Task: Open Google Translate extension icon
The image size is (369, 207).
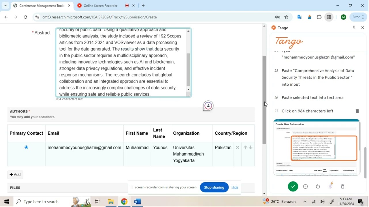Action: [x=300, y=17]
